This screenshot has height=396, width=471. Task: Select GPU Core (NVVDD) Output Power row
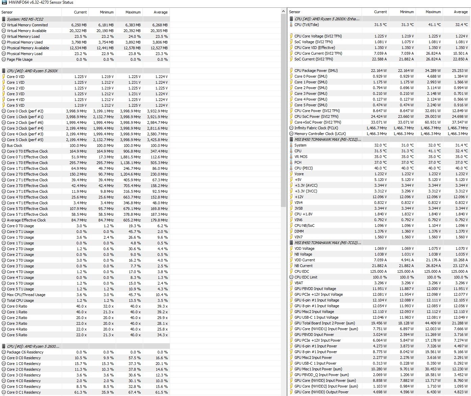tap(379, 392)
